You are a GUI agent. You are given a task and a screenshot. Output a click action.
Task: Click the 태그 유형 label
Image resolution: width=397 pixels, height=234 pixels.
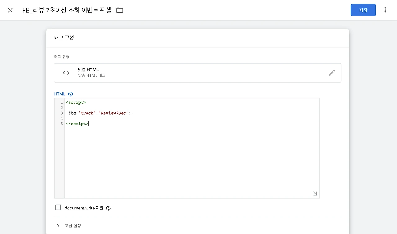(62, 56)
